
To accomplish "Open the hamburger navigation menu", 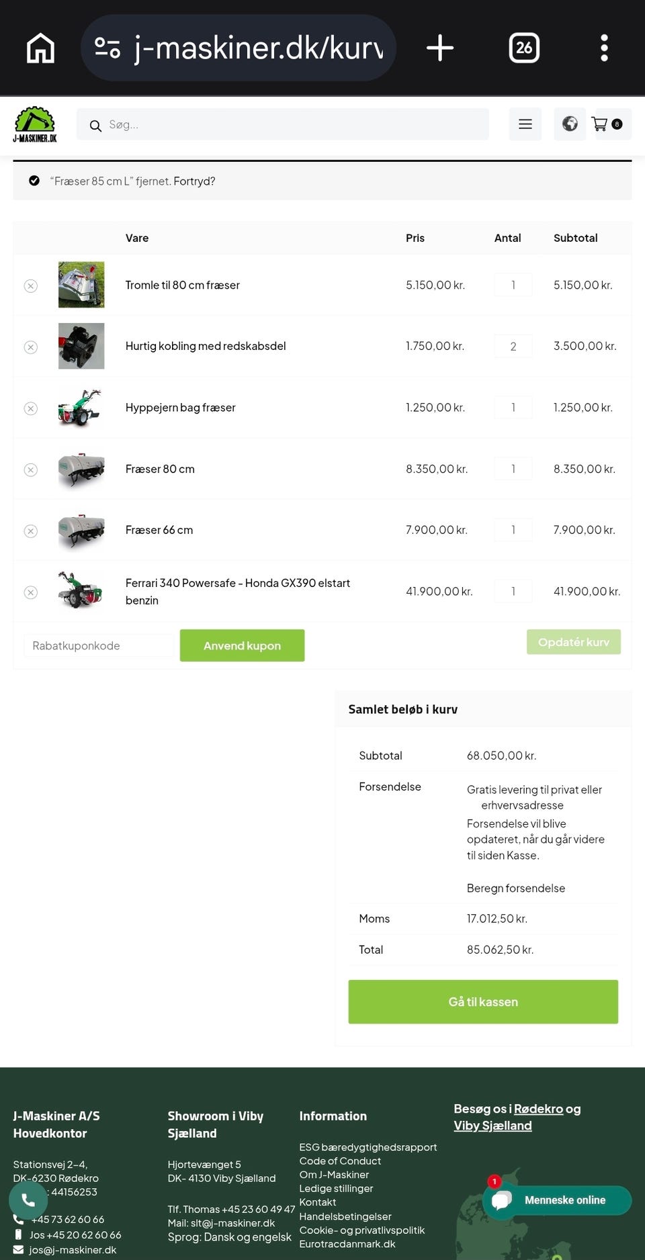I will click(x=525, y=124).
